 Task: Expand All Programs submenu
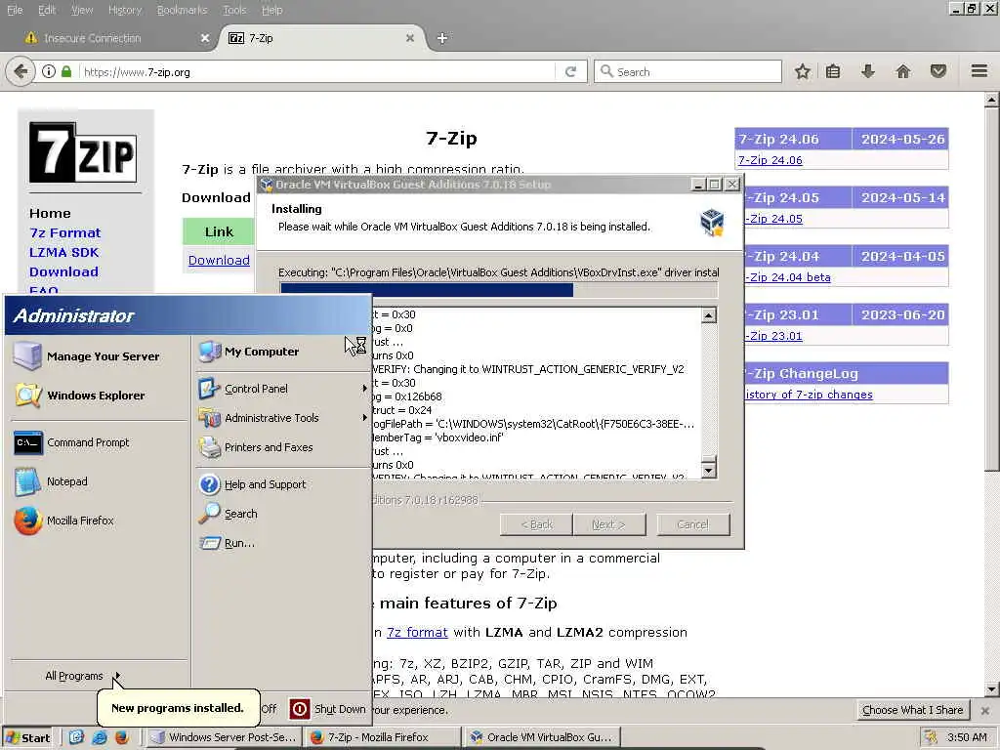82,676
